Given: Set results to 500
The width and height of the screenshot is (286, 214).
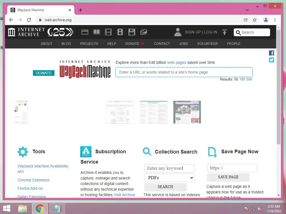Looking at the screenshot, I should pyautogui.click(x=249, y=79).
